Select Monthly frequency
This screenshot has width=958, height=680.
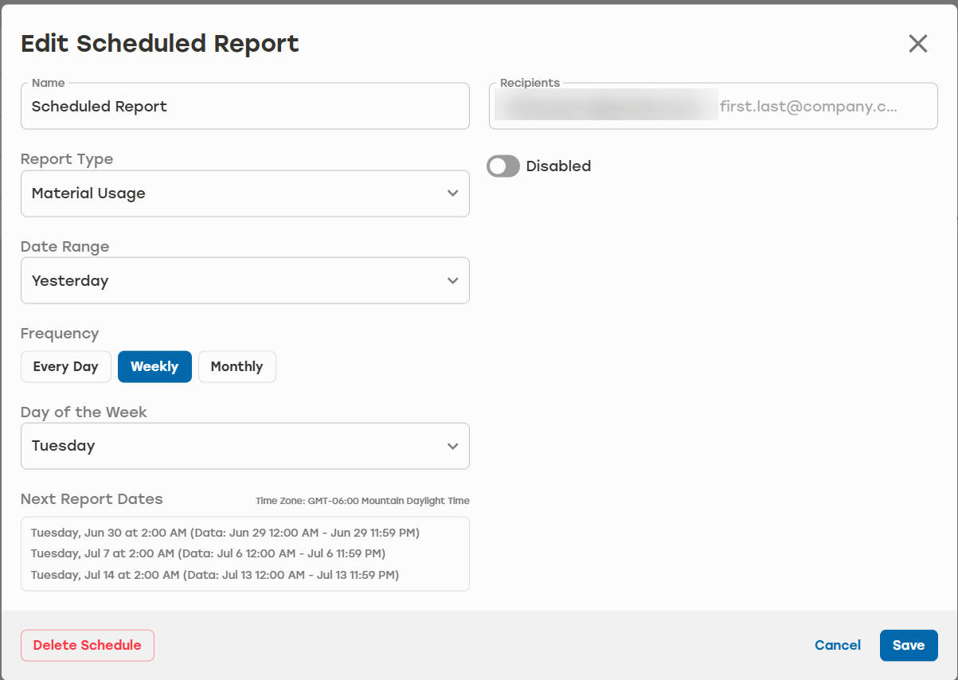[x=237, y=367]
